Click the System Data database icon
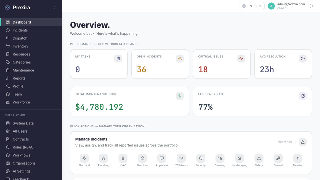 point(8,123)
